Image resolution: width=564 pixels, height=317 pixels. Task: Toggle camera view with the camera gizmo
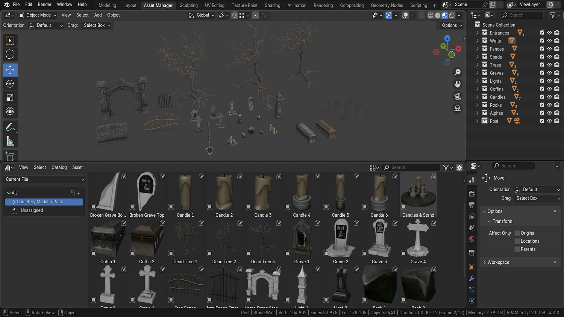tap(458, 96)
